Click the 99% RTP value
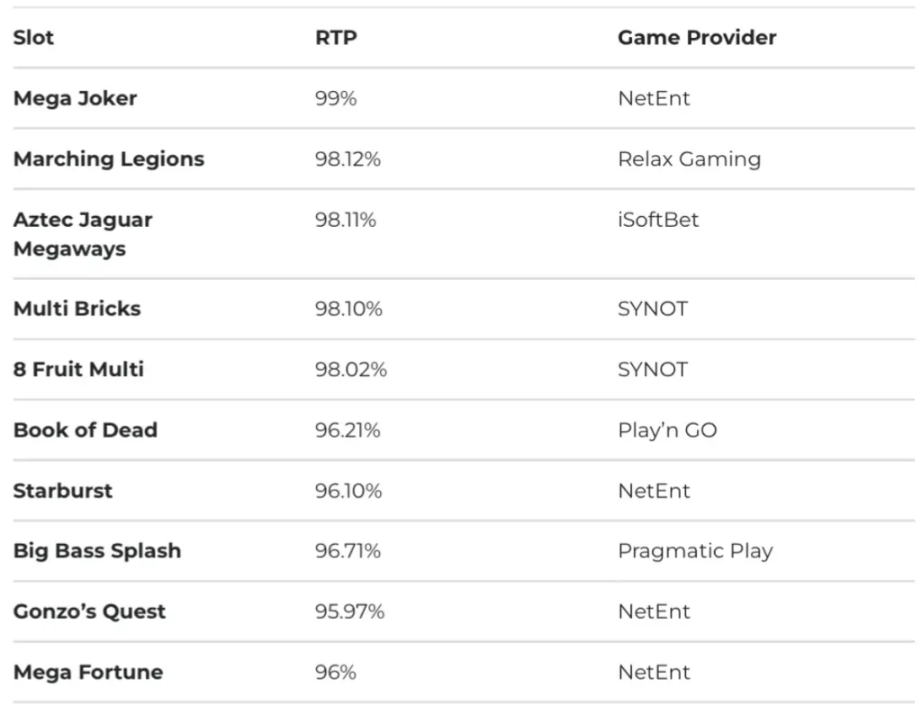 (335, 98)
